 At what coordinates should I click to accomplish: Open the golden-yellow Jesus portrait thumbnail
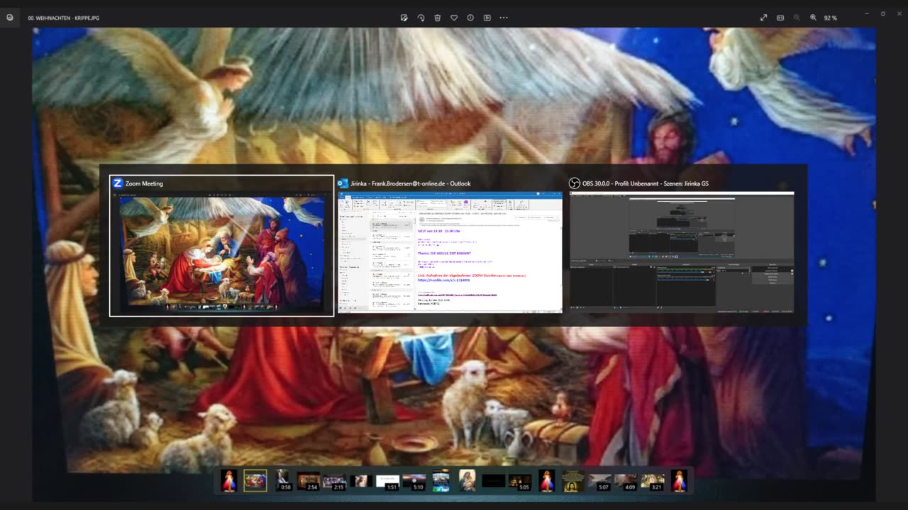(573, 481)
